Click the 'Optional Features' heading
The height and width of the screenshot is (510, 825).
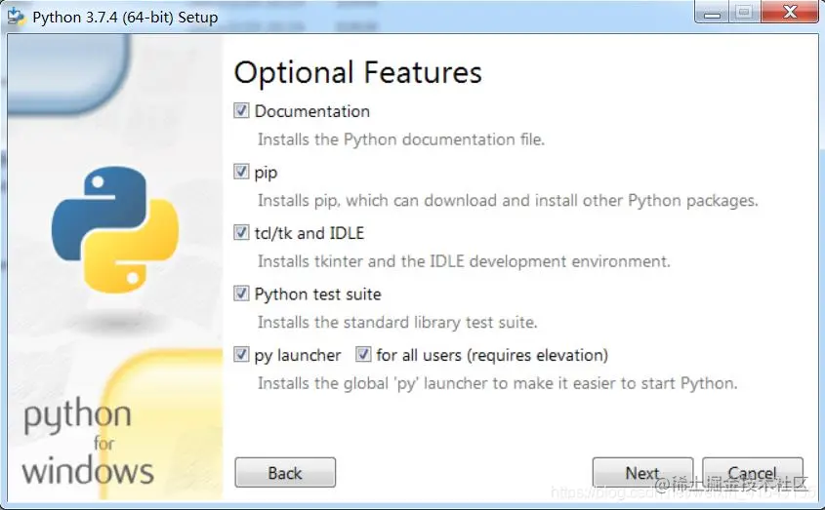[357, 72]
